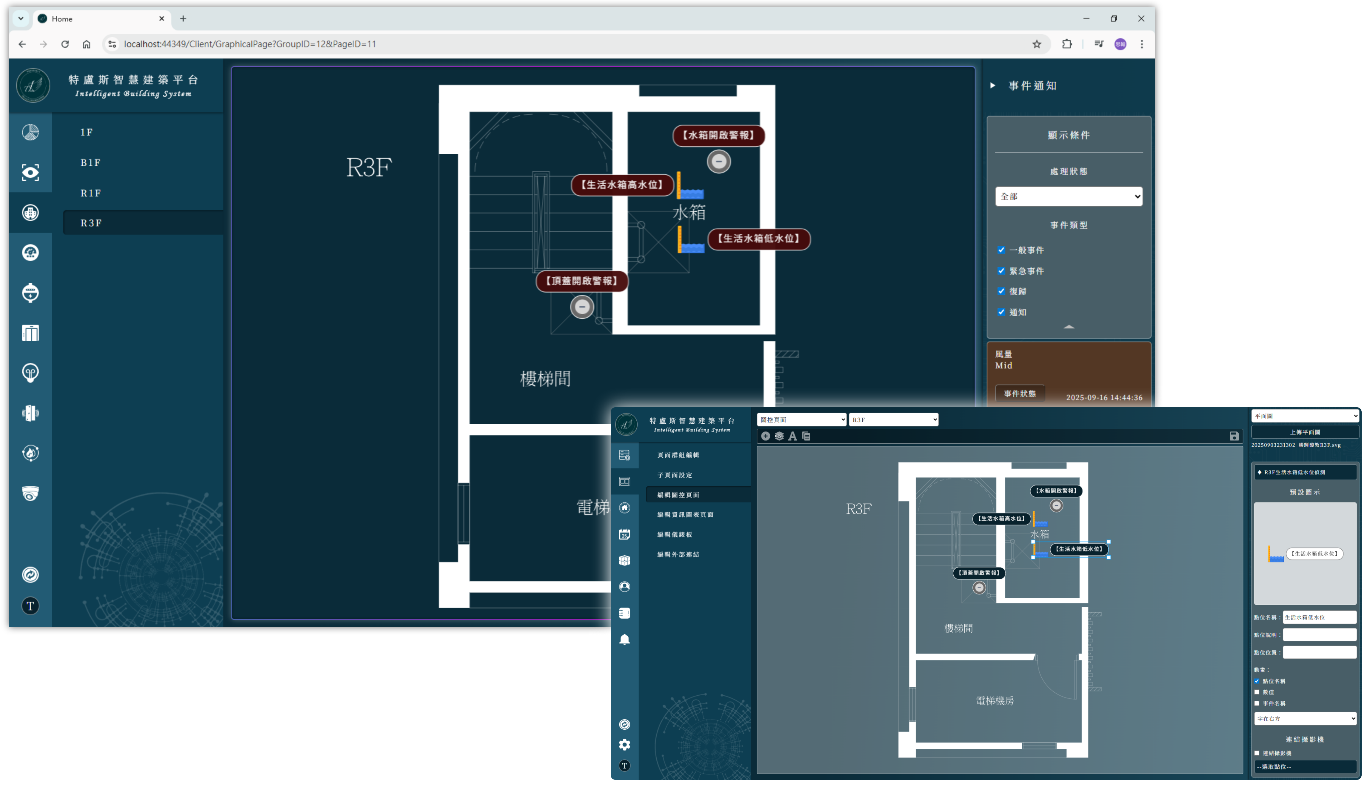Collapse the 事件通知 panel arrow
Image resolution: width=1370 pixels, height=787 pixels.
click(992, 85)
